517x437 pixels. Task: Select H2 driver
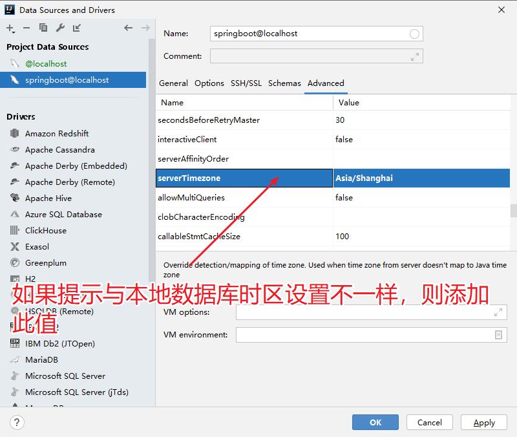30,279
